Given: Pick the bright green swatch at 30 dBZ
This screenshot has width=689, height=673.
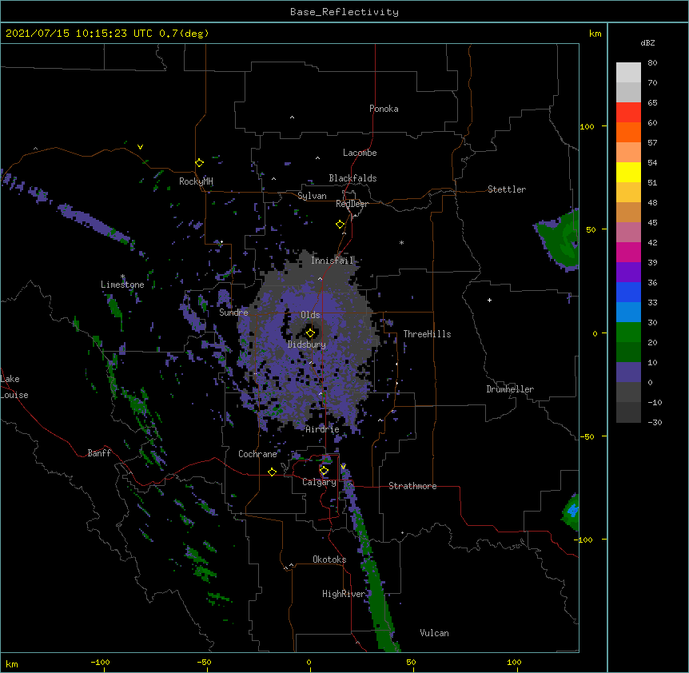Looking at the screenshot, I should [x=628, y=333].
